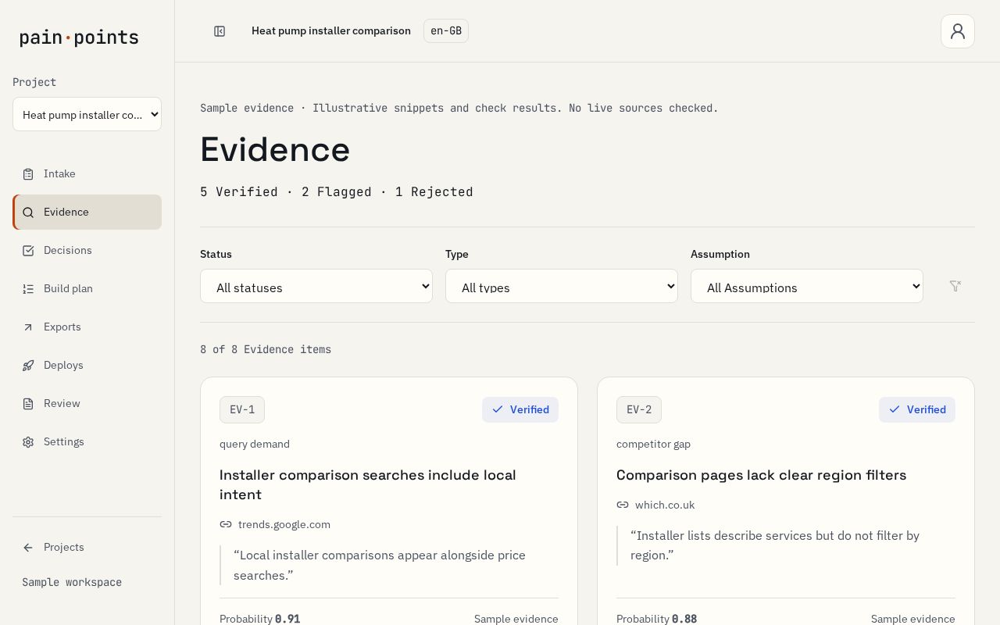Viewport: 1000px width, 625px height.
Task: Click the Evidence page heading
Action: 275,149
